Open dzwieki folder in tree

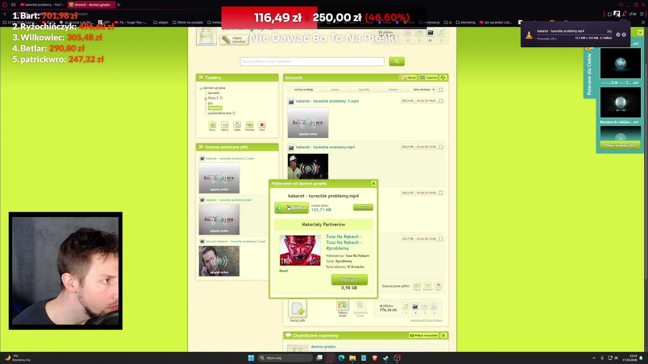(213, 93)
